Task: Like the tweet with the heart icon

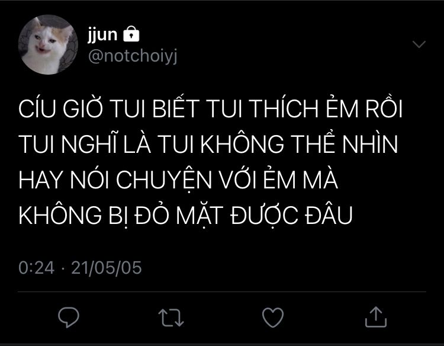Action: [273, 317]
